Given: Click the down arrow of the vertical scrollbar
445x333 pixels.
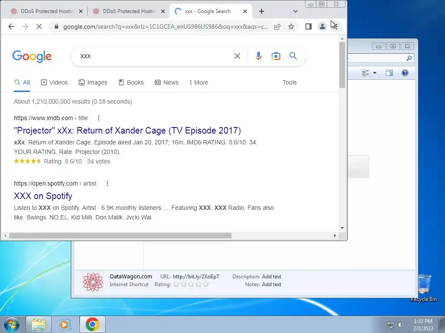Looking at the screenshot, I should pos(342,228).
